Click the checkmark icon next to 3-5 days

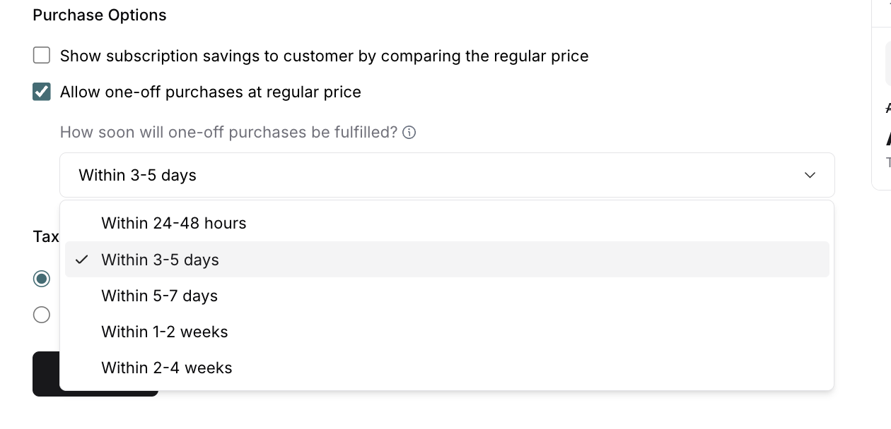click(x=82, y=260)
